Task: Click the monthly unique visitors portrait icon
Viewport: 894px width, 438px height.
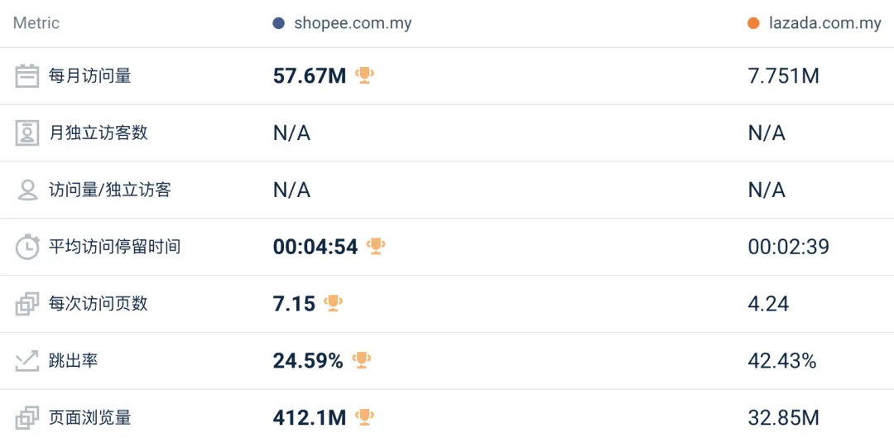Action: (x=27, y=133)
